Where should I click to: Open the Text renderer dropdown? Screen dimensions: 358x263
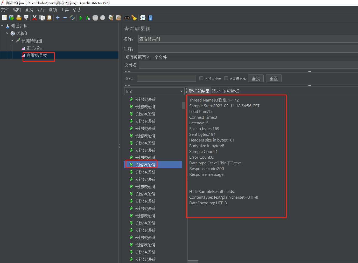(x=154, y=91)
